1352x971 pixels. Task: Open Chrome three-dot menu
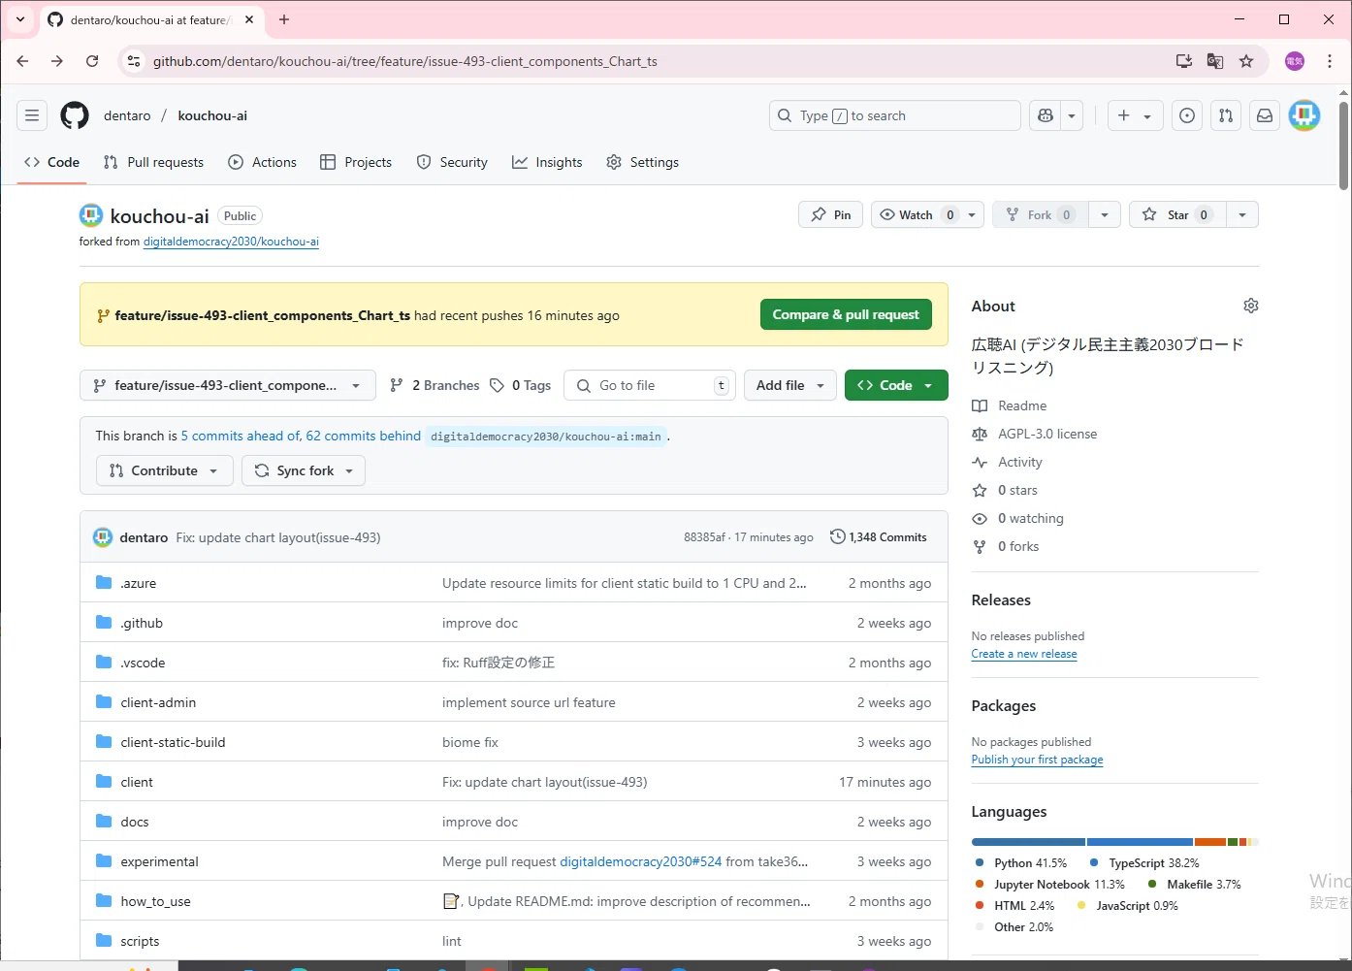[x=1330, y=61]
